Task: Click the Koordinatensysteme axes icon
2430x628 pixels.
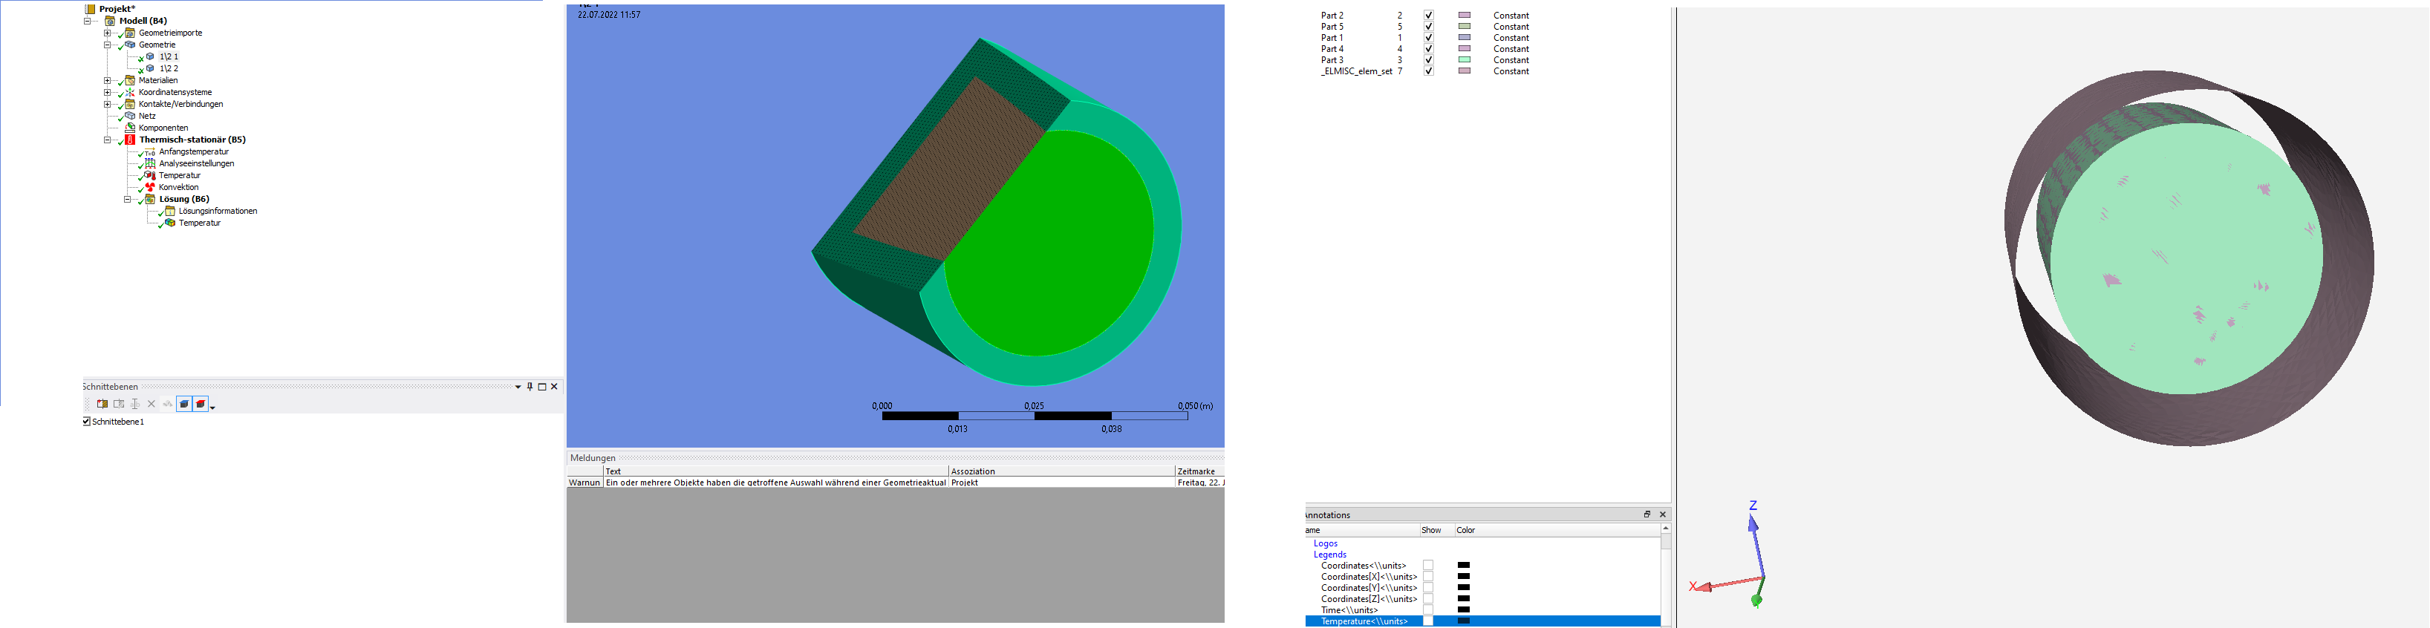Action: [x=130, y=92]
